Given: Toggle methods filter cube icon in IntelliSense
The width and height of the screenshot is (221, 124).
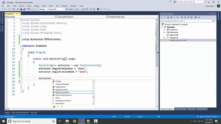Looking at the screenshot, I should (61, 107).
